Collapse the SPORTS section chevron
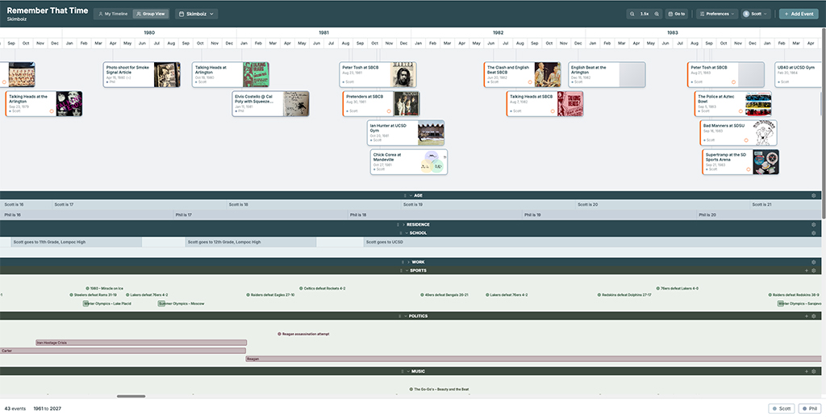 pos(407,271)
